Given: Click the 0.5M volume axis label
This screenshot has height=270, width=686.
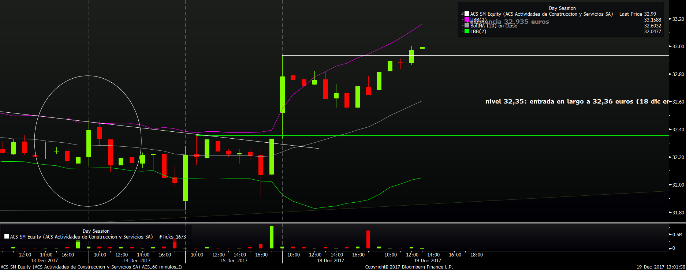Looking at the screenshot, I should (677, 235).
